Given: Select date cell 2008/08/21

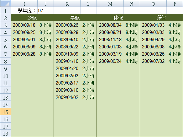Looking at the screenshot, I should pos(110,32).
